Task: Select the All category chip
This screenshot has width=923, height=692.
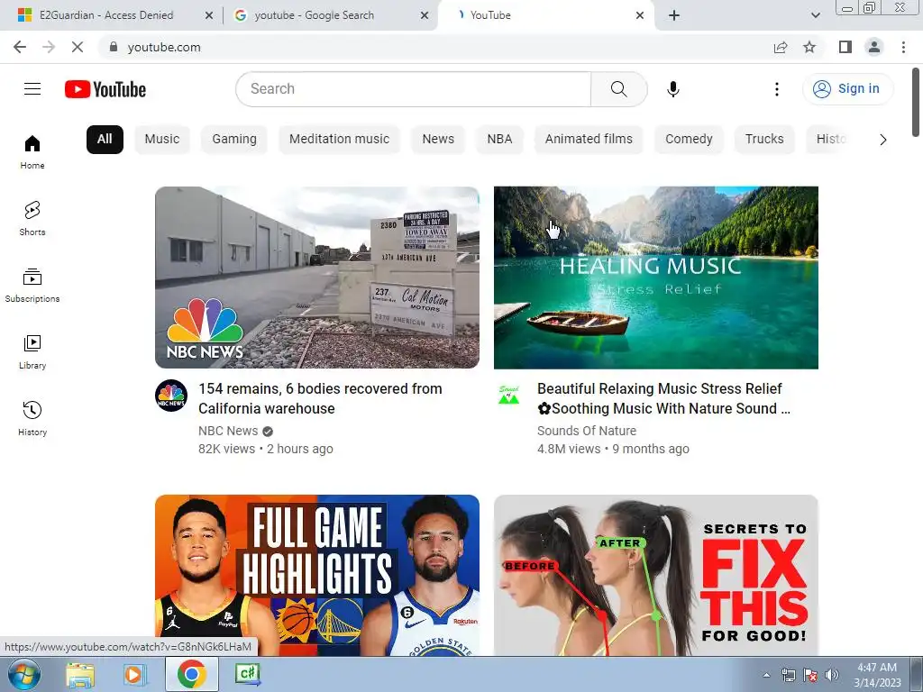Action: (x=105, y=140)
